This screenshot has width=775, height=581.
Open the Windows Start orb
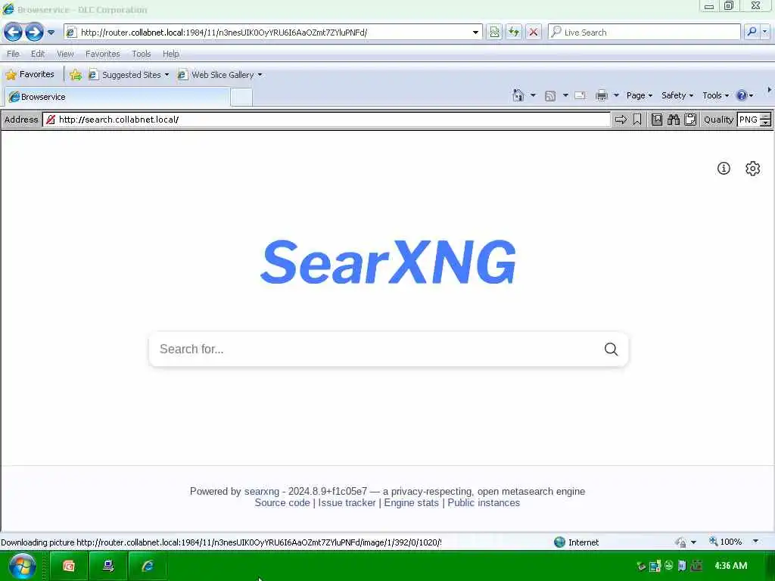point(22,566)
